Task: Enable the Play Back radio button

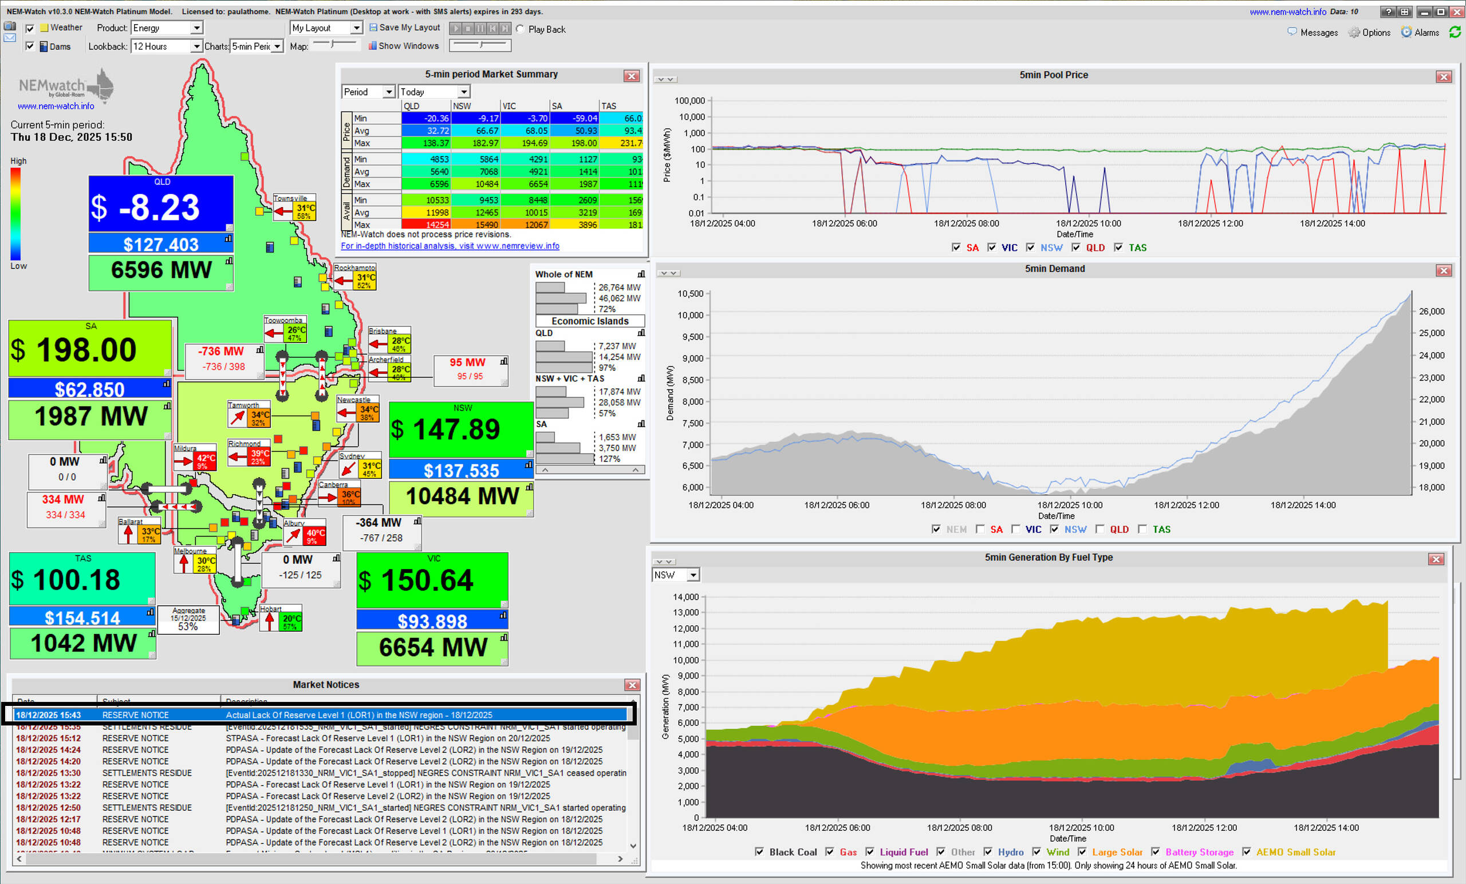Action: click(x=520, y=29)
